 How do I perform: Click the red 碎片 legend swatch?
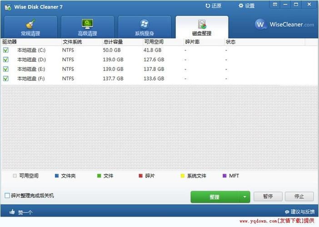click(140, 176)
